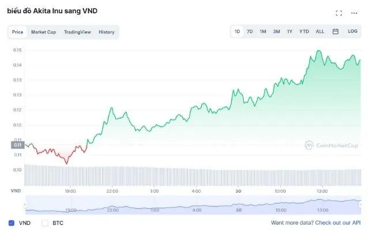
Task: Show 3M price range
Action: point(276,32)
